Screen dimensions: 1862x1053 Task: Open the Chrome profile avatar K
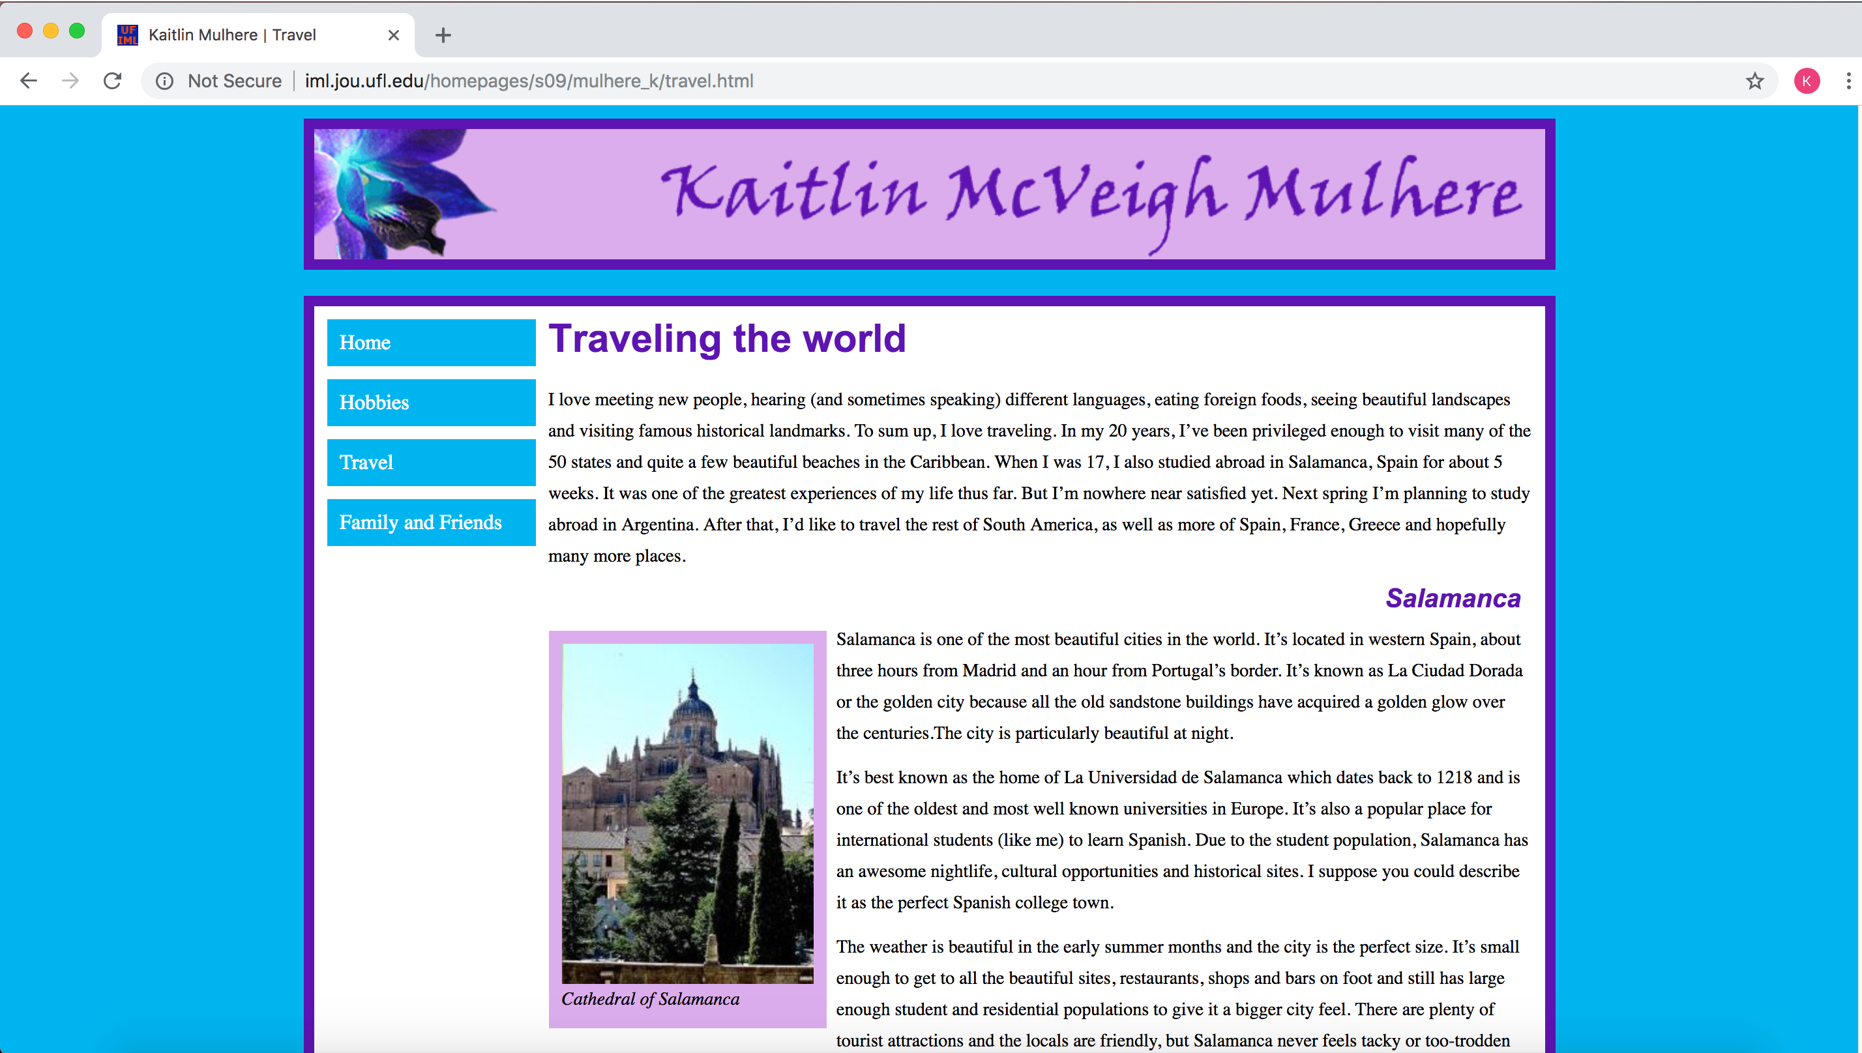[1807, 81]
